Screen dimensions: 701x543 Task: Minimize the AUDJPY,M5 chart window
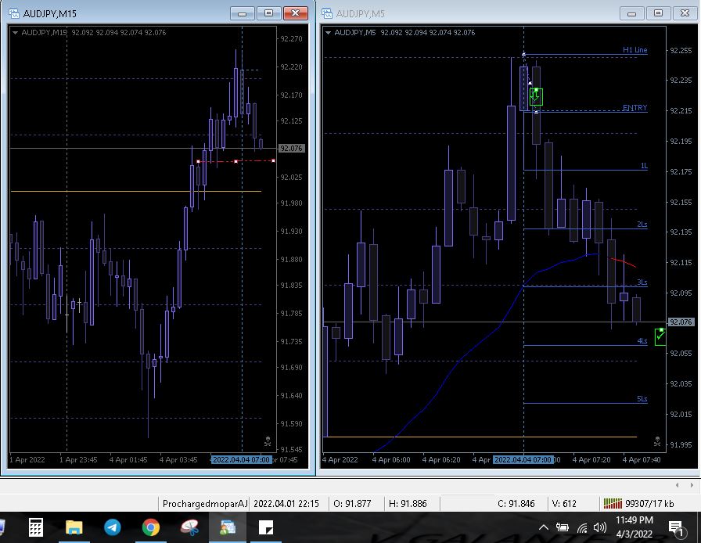pos(631,13)
